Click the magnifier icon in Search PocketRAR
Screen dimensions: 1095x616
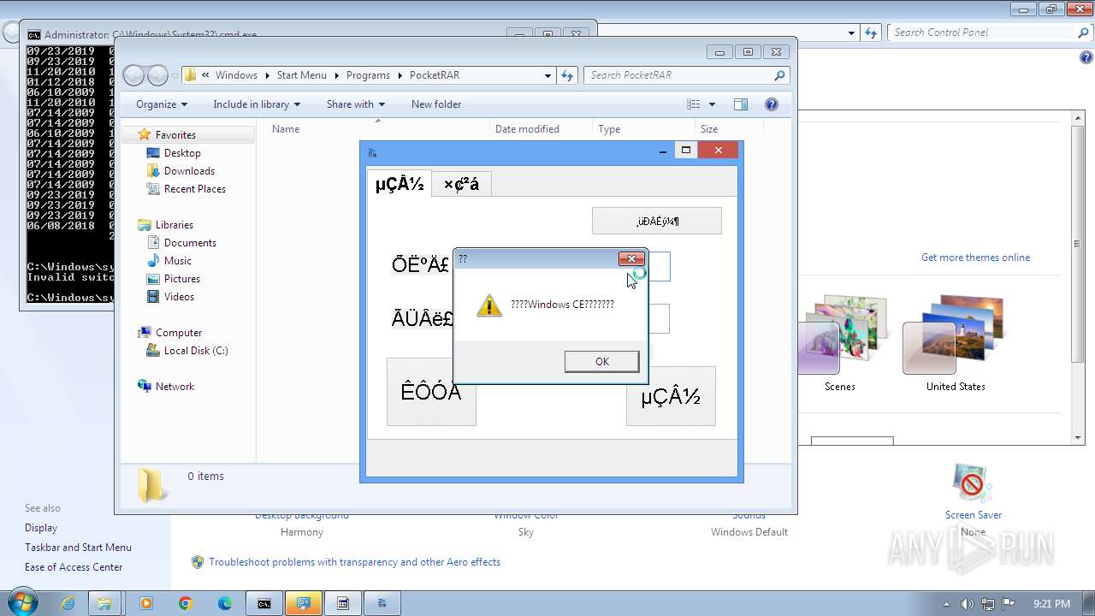tap(778, 75)
